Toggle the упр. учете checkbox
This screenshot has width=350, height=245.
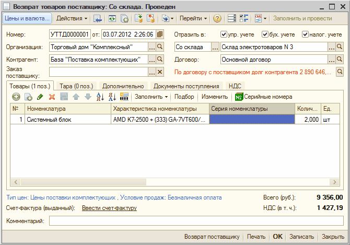(x=224, y=34)
